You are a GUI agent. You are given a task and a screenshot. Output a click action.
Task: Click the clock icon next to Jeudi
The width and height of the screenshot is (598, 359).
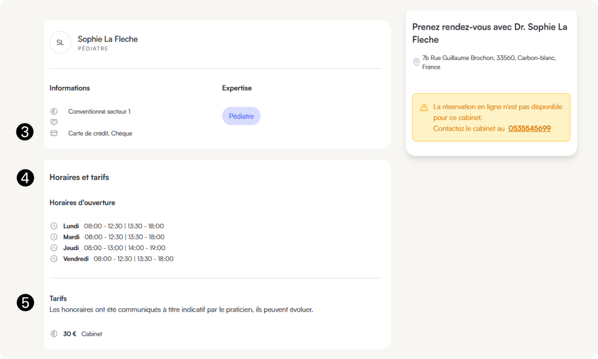pos(54,248)
